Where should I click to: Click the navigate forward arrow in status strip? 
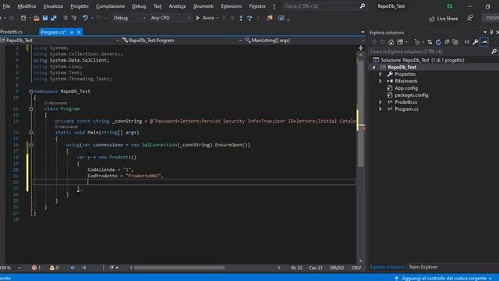pos(84,268)
